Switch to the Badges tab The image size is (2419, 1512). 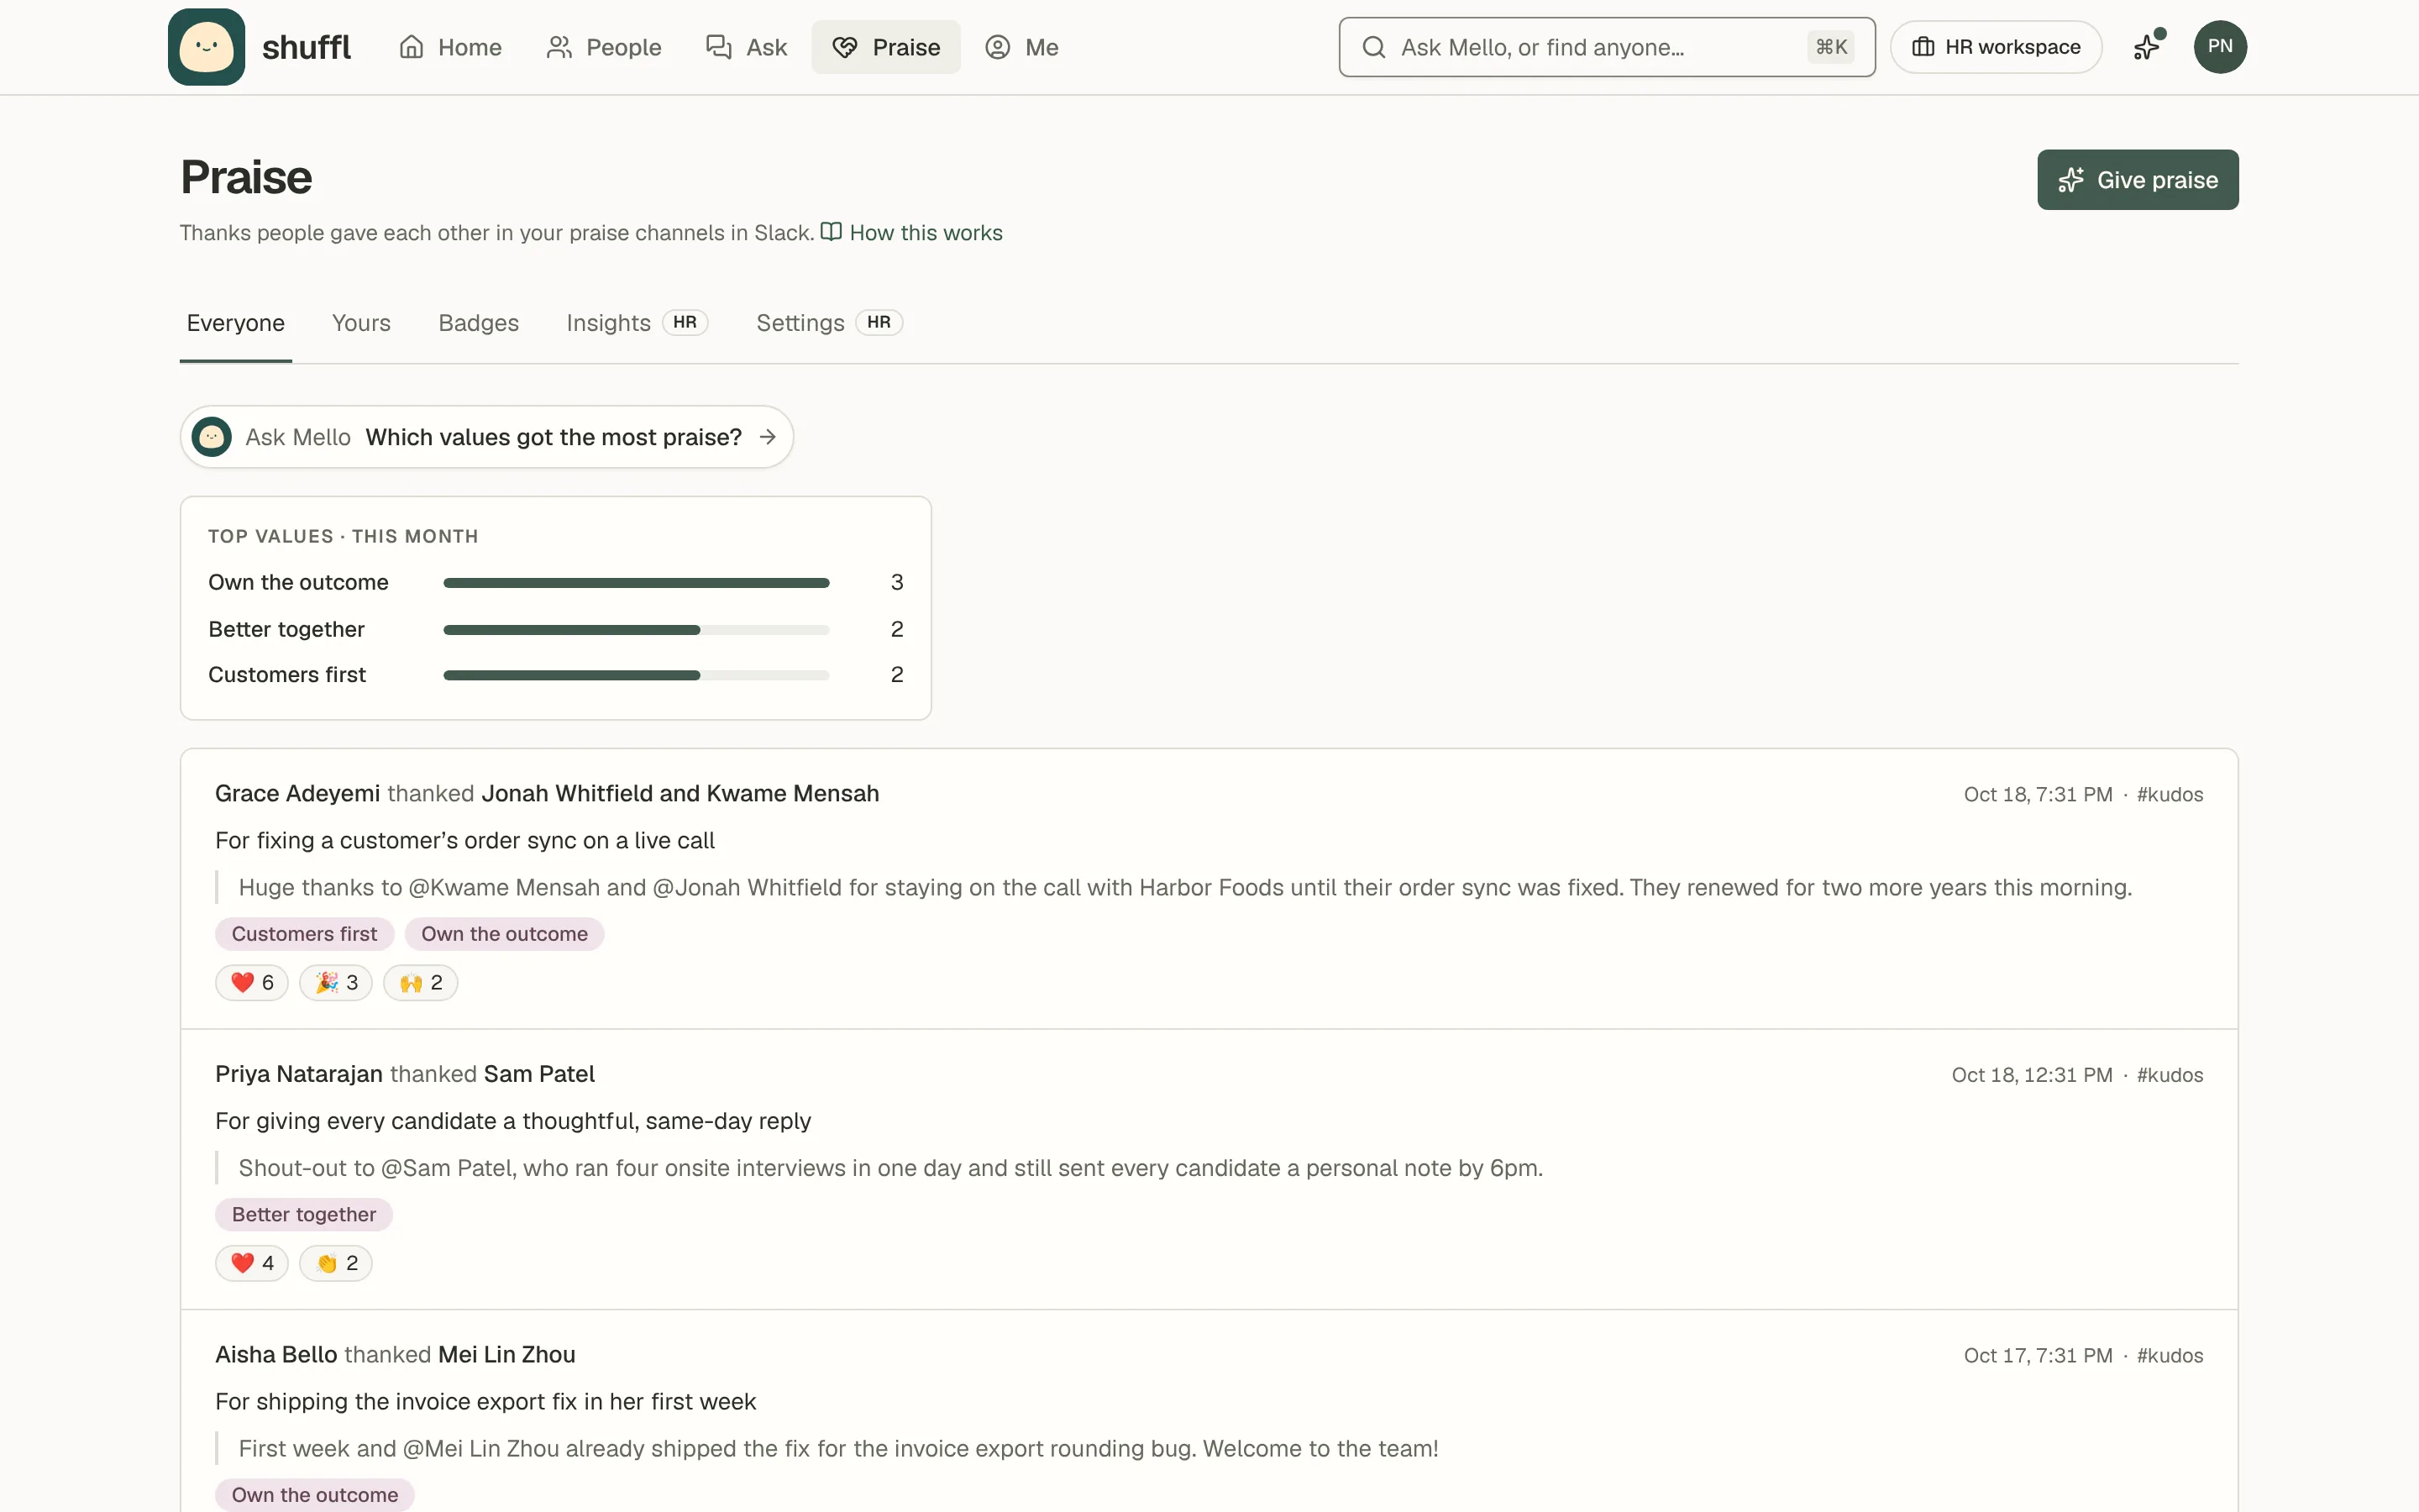point(479,323)
